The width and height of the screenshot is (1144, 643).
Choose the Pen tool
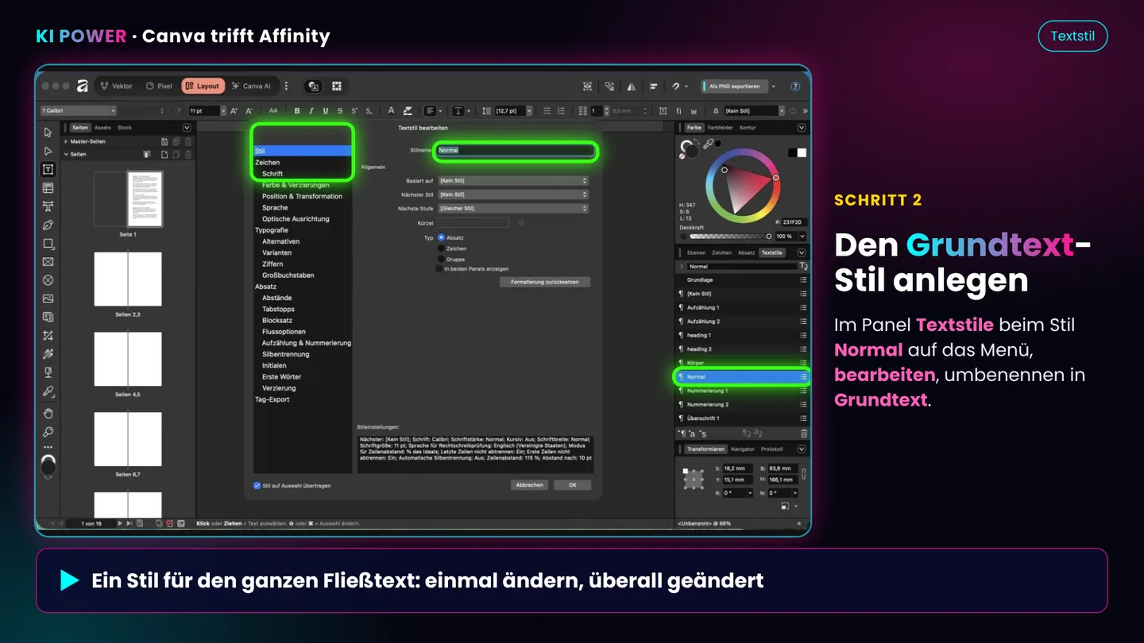pos(48,225)
